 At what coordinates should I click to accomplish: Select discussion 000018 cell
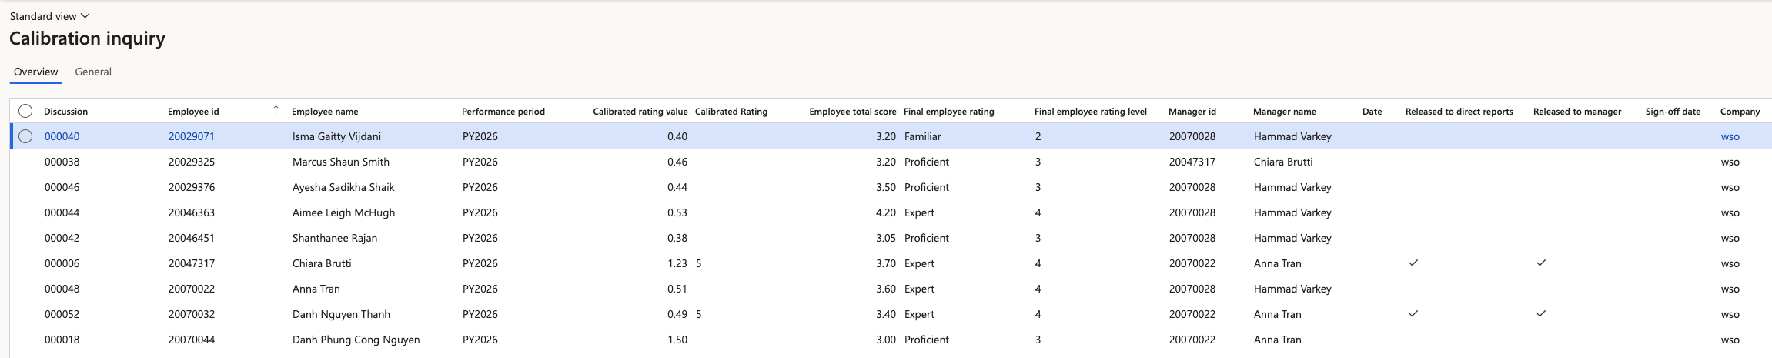pyautogui.click(x=62, y=340)
